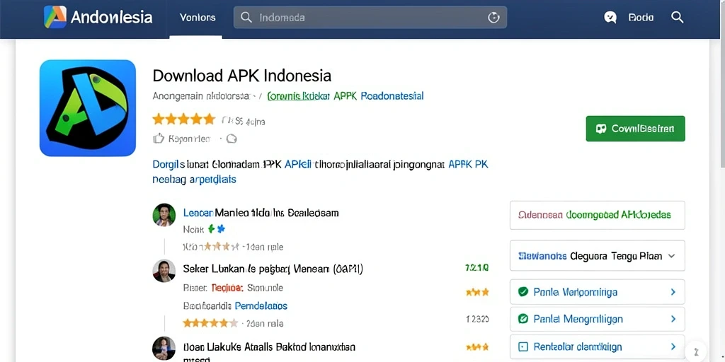The width and height of the screenshot is (725, 362).
Task: Click the header search icon at far right
Action: coord(677,18)
